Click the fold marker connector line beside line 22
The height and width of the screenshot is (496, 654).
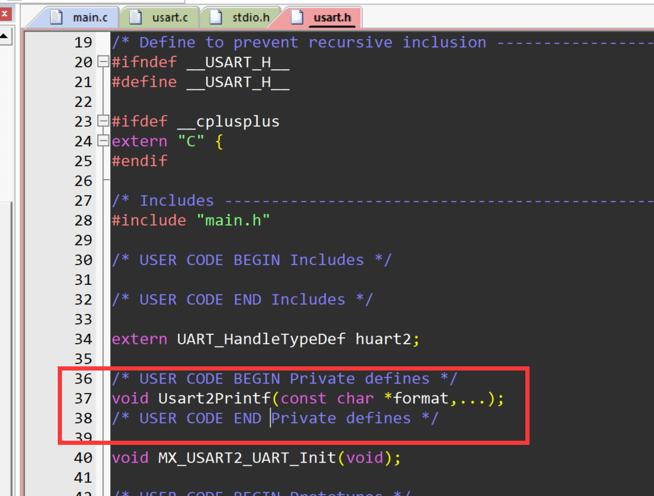pos(104,101)
